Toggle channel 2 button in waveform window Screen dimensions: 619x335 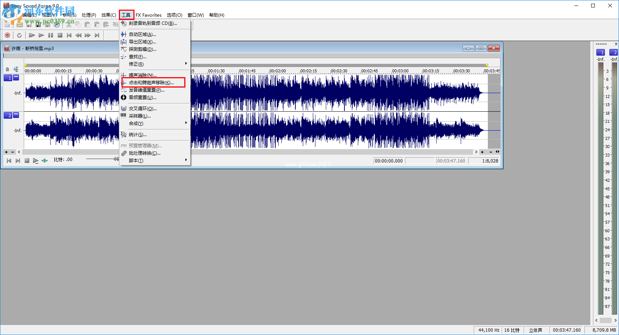coord(8,115)
